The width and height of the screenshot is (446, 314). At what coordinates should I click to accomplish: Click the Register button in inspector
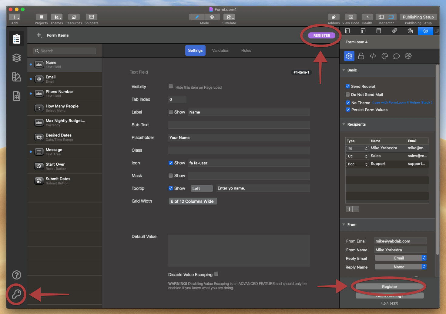click(390, 286)
